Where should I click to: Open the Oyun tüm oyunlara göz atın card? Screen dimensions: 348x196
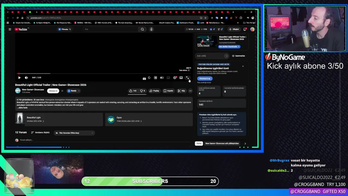pos(149,119)
